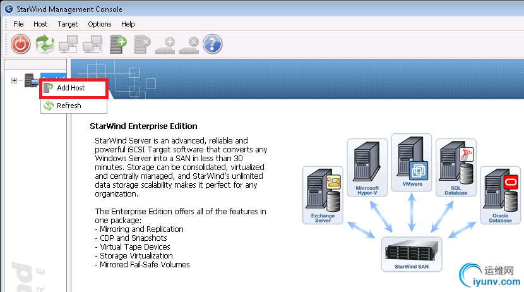The height and width of the screenshot is (292, 524).
Task: Choose Add Host from context menu
Action: [74, 88]
